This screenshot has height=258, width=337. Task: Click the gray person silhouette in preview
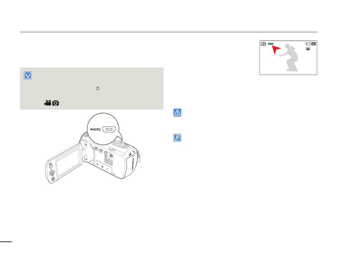[x=289, y=58]
